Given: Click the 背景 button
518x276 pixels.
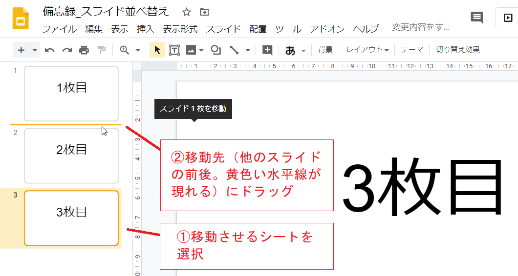Looking at the screenshot, I should coord(325,50).
